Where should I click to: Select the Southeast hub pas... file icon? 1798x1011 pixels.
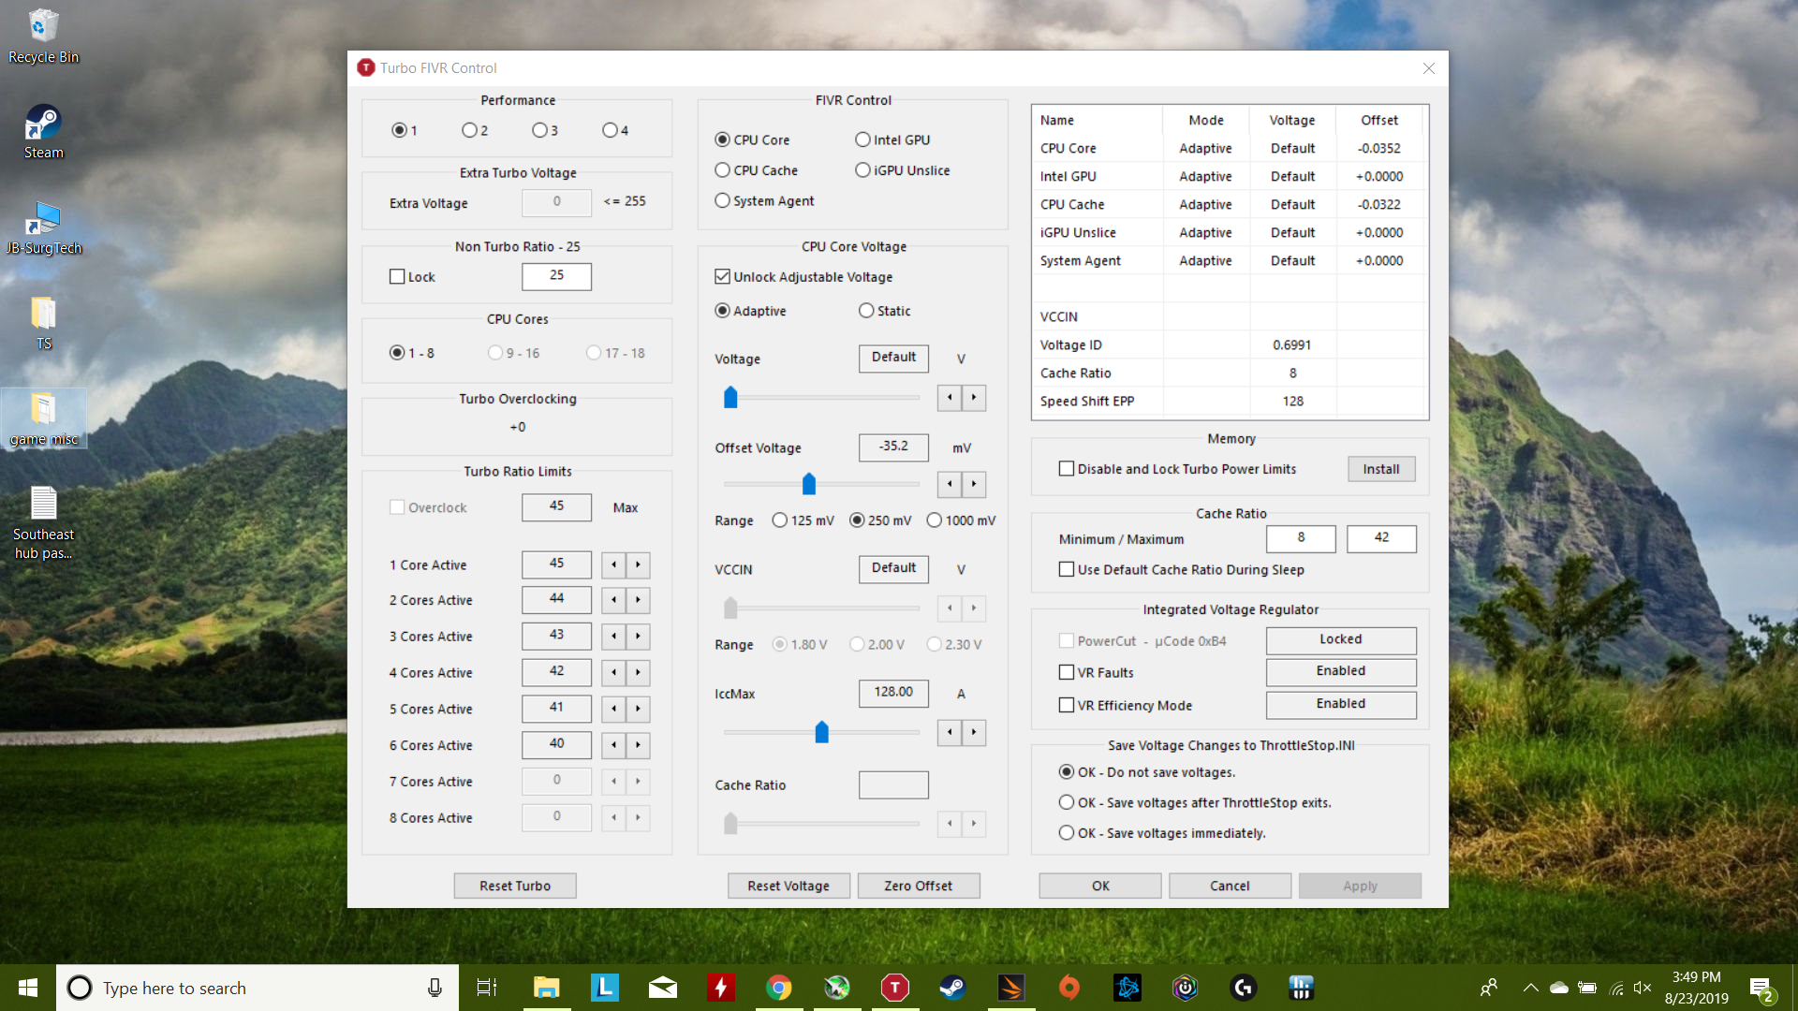click(43, 522)
